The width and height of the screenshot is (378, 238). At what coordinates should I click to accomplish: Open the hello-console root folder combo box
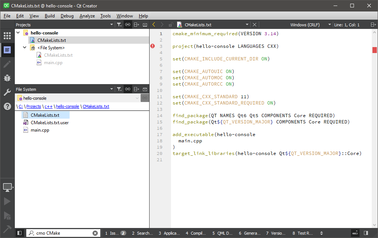(x=78, y=98)
